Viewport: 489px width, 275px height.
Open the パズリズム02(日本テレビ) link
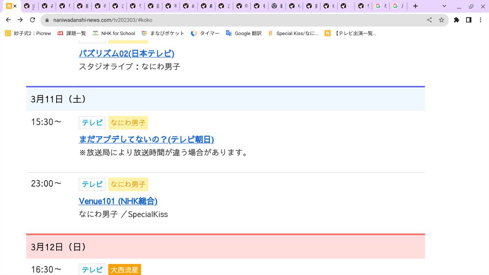tap(127, 53)
